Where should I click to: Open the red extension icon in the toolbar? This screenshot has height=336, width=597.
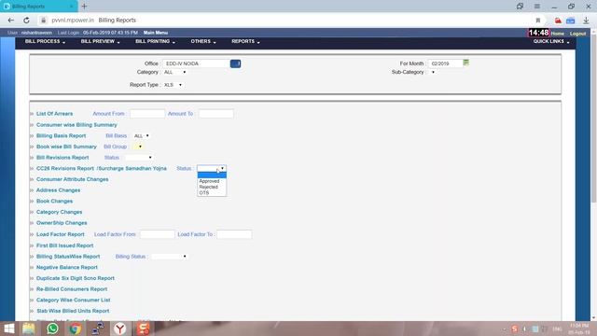click(x=558, y=21)
